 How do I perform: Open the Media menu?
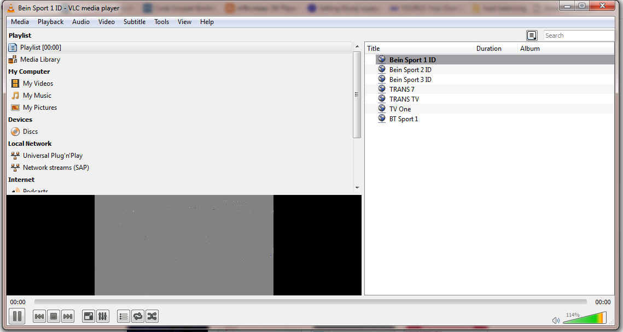click(x=20, y=22)
